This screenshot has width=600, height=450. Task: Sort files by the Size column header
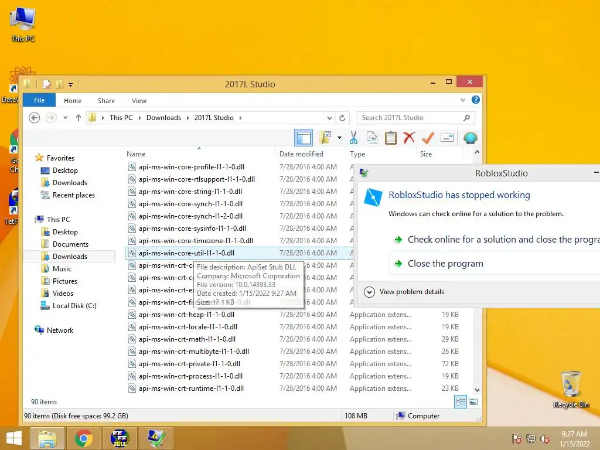[439, 154]
